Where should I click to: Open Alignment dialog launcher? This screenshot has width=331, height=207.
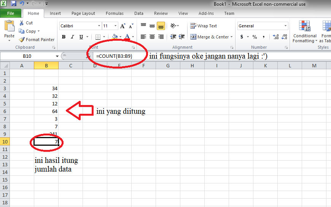232,48
